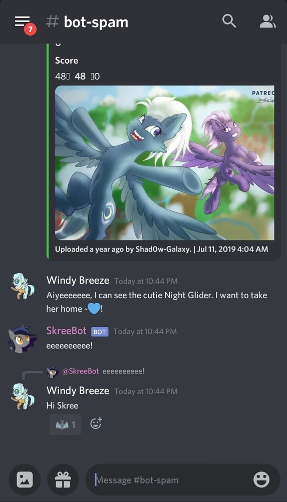The width and height of the screenshot is (287, 502).
Task: Open the hamburger channel list menu
Action: click(x=22, y=22)
